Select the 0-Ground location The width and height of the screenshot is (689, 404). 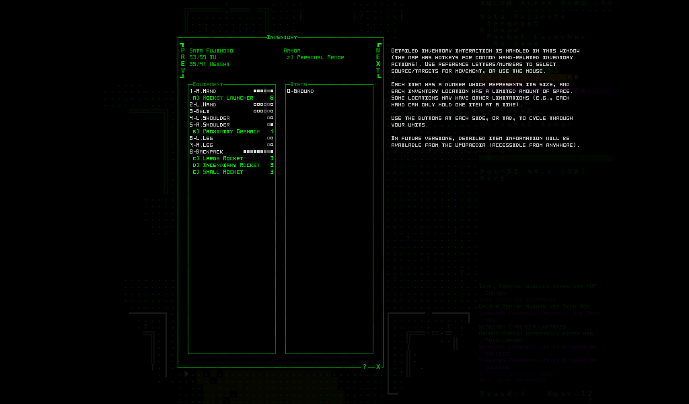pos(301,91)
